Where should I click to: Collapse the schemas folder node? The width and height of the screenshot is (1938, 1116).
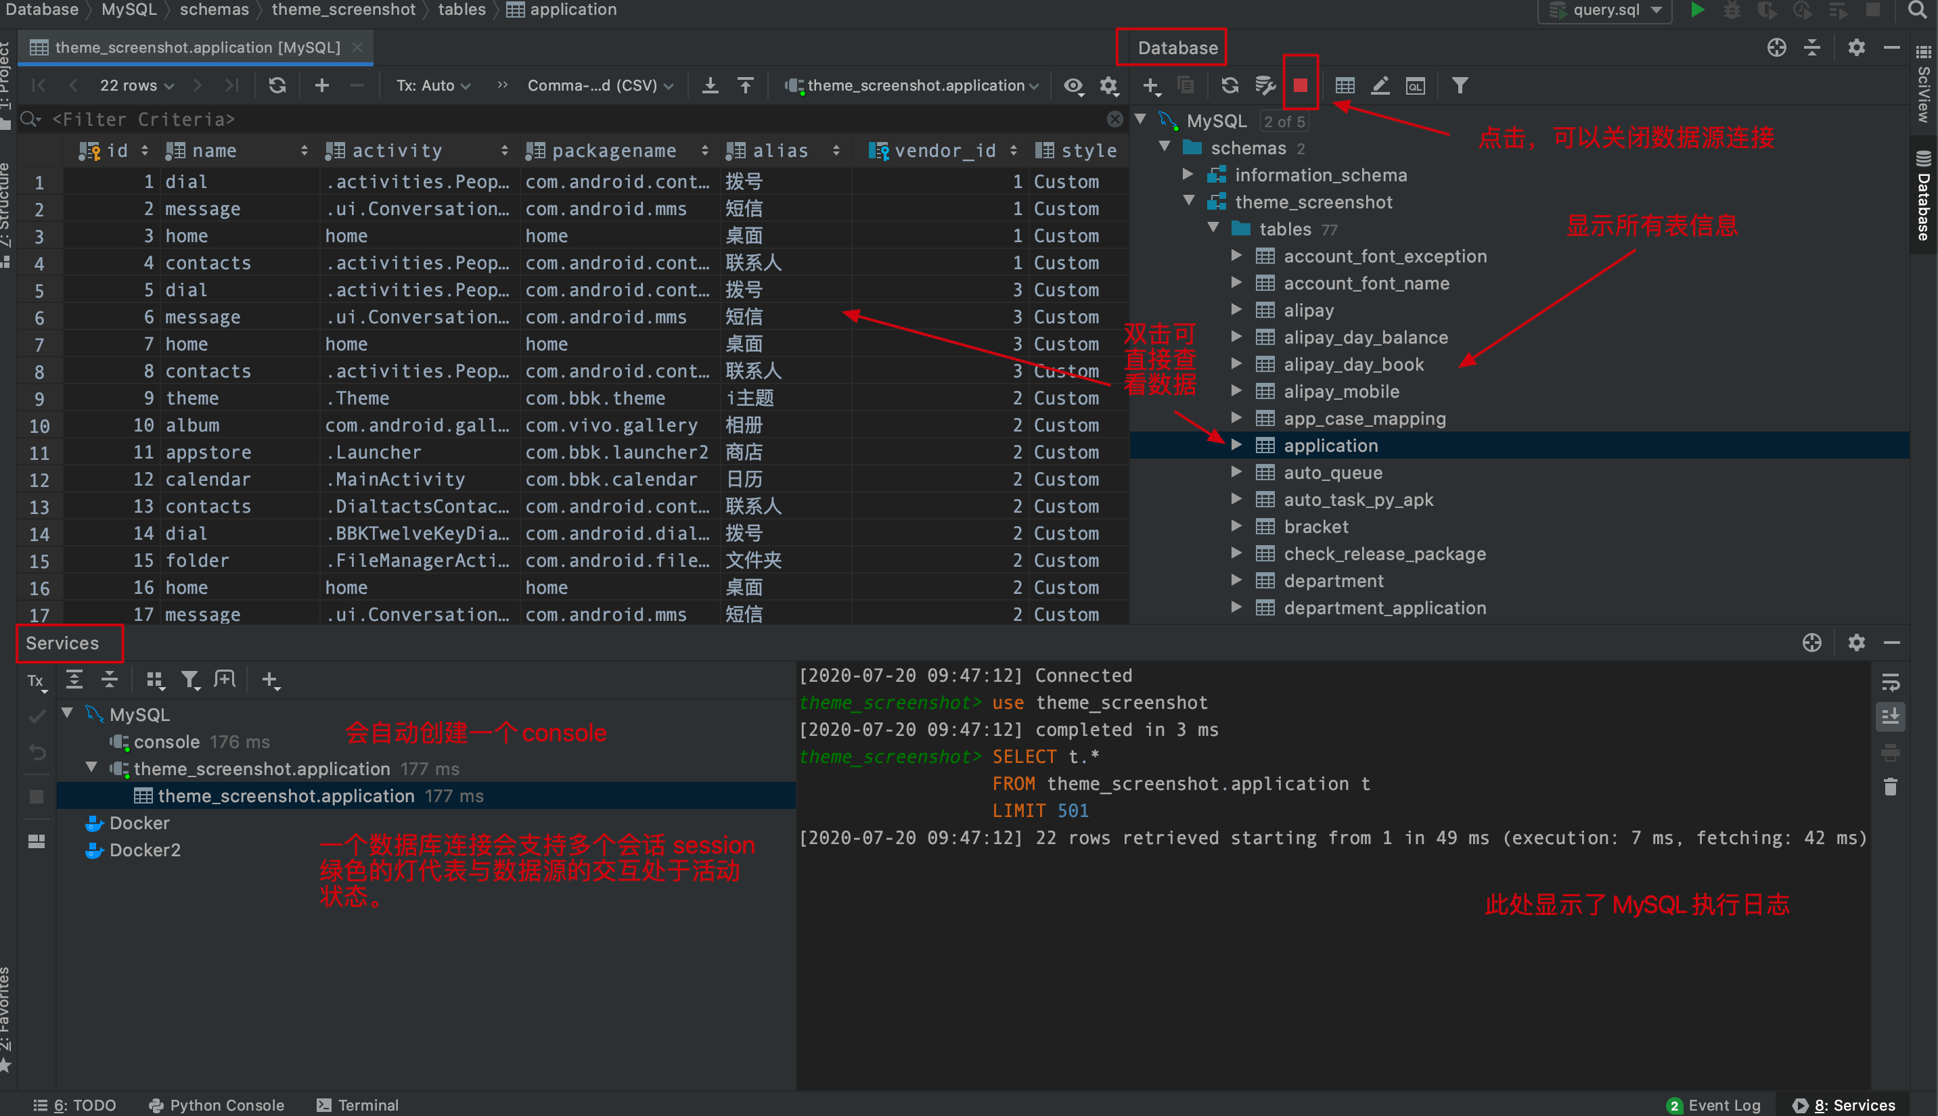[x=1165, y=146]
